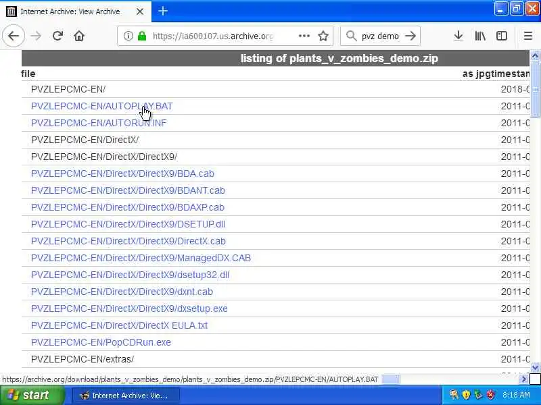Select the PVZLEPCMC-EN/DirectX/ row text
Image resolution: width=541 pixels, height=405 pixels.
pyautogui.click(x=85, y=140)
